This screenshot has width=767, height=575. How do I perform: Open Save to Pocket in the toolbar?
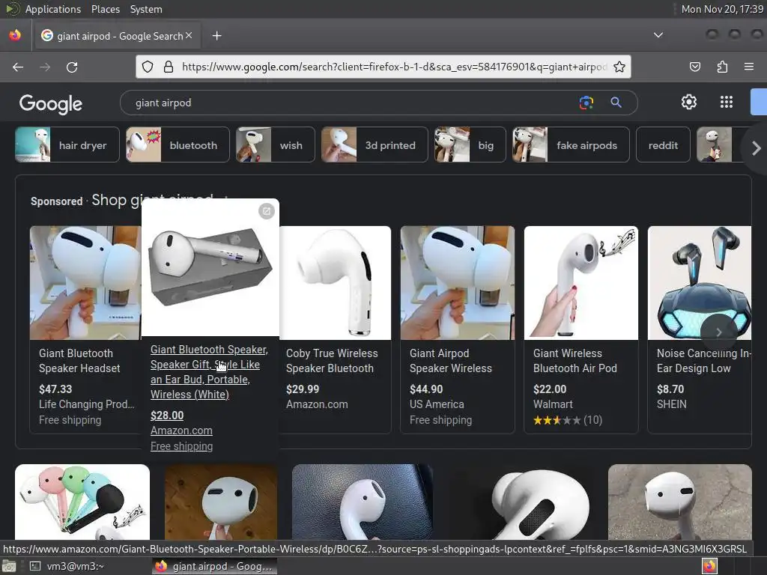tap(694, 67)
